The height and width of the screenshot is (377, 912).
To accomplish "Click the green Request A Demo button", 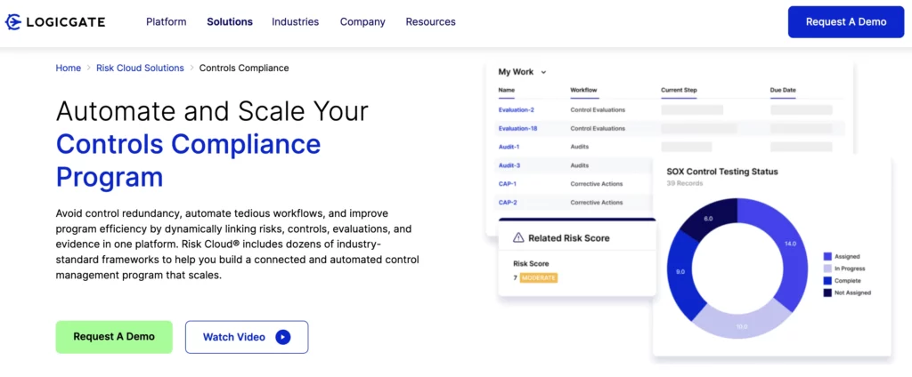I will pos(114,337).
